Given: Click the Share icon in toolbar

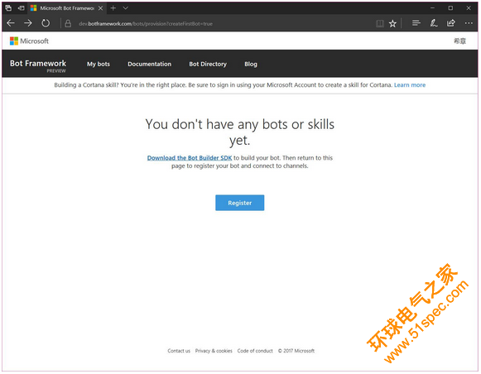Looking at the screenshot, I should click(451, 23).
